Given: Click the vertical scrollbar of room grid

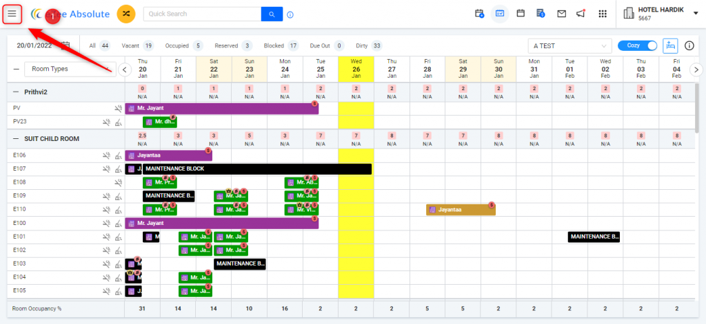Looking at the screenshot, I should click(698, 108).
